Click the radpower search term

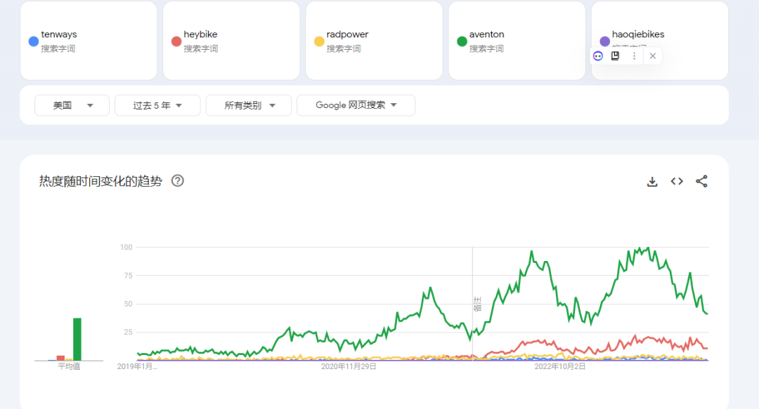tap(347, 34)
